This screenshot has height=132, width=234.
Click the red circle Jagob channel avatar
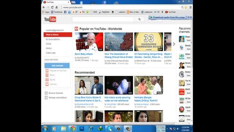click(x=182, y=109)
